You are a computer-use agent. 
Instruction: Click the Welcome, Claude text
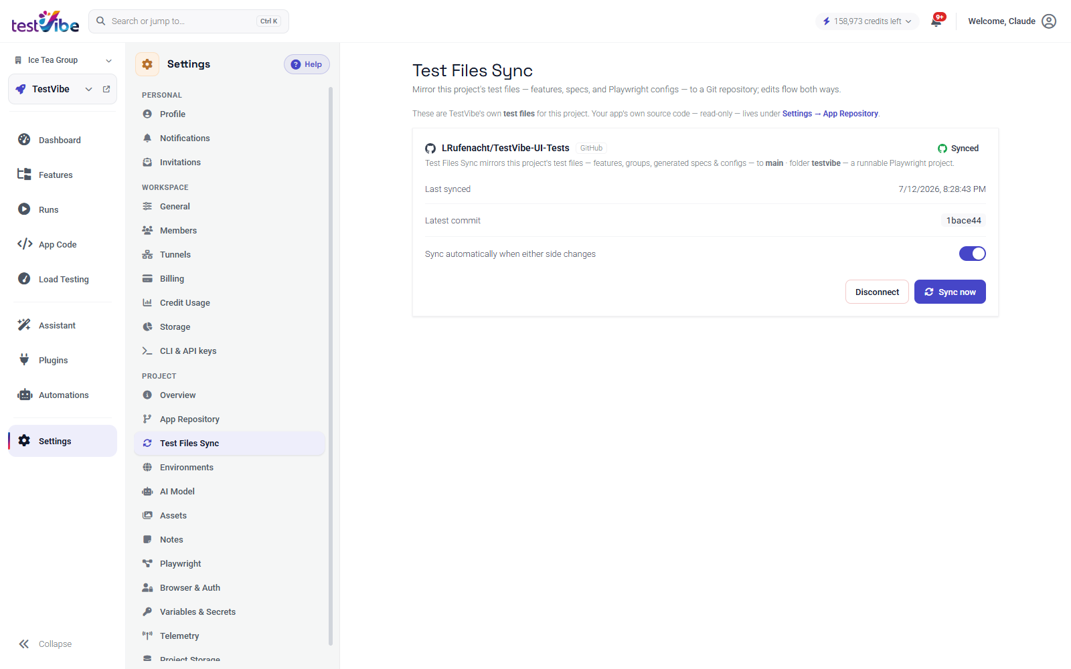click(1001, 21)
